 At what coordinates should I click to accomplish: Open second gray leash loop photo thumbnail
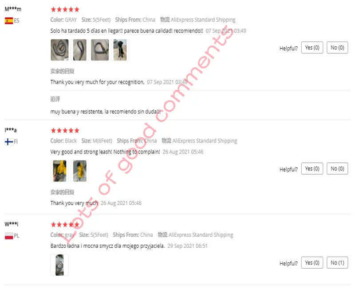click(x=80, y=50)
